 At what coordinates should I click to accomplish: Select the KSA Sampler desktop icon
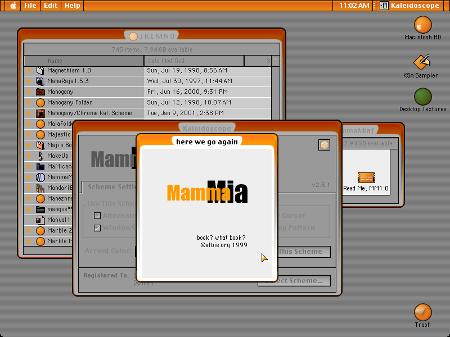(421, 62)
